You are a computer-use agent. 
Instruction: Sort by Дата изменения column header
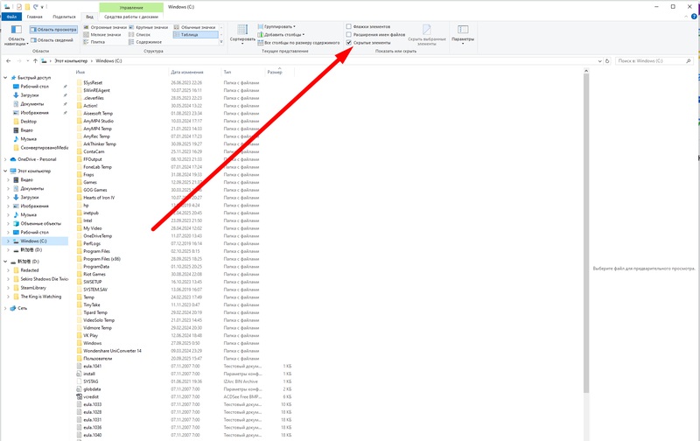(x=187, y=72)
